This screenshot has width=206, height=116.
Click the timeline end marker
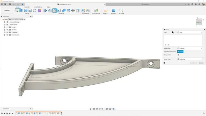coord(61,113)
